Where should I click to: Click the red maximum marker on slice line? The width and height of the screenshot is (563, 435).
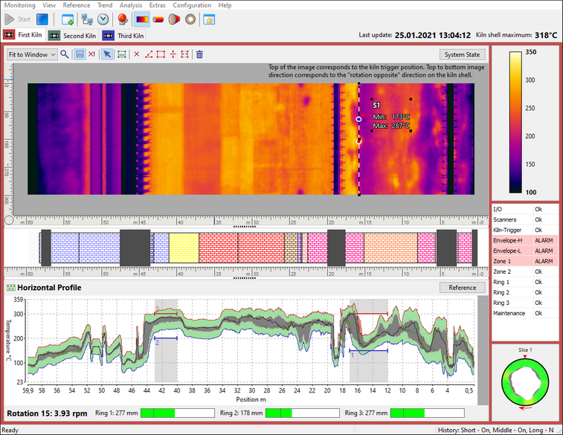[x=358, y=141]
